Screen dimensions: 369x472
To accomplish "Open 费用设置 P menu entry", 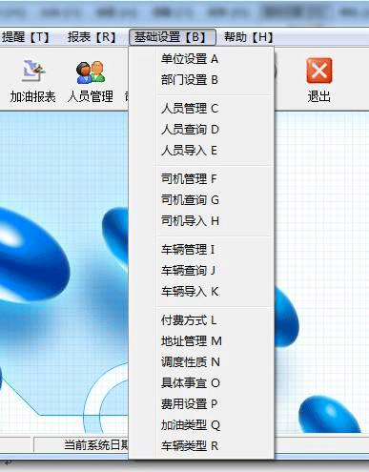I will tap(201, 404).
